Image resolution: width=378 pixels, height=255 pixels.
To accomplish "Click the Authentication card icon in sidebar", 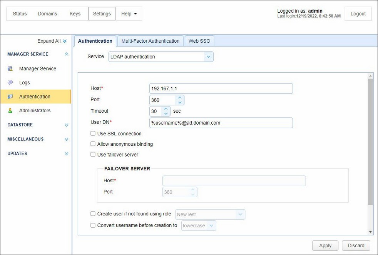I will (10, 97).
